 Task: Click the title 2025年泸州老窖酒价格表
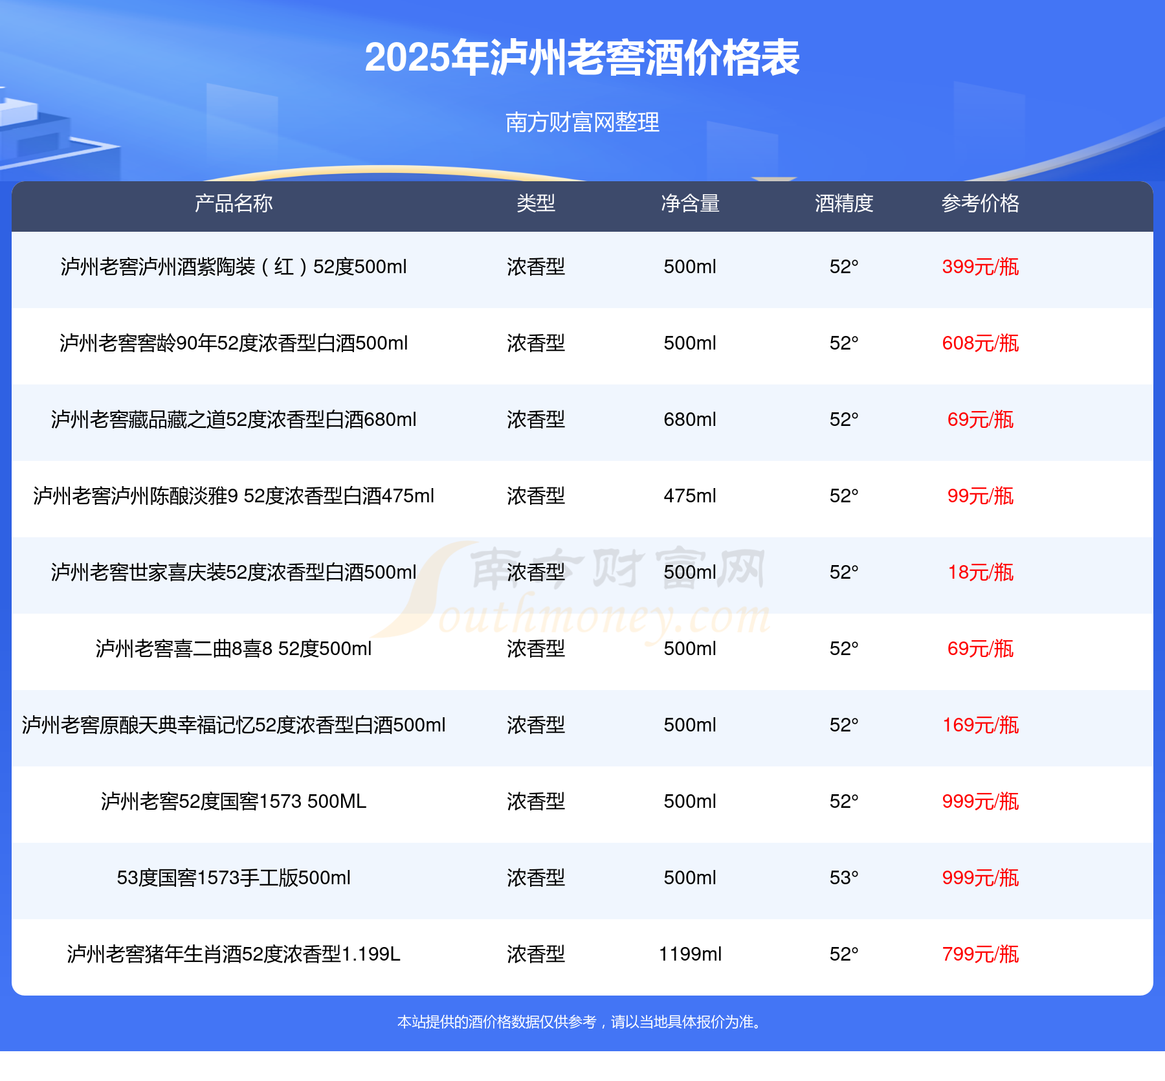(x=582, y=58)
